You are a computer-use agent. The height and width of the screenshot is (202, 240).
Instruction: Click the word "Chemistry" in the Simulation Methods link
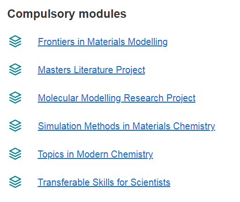point(194,126)
